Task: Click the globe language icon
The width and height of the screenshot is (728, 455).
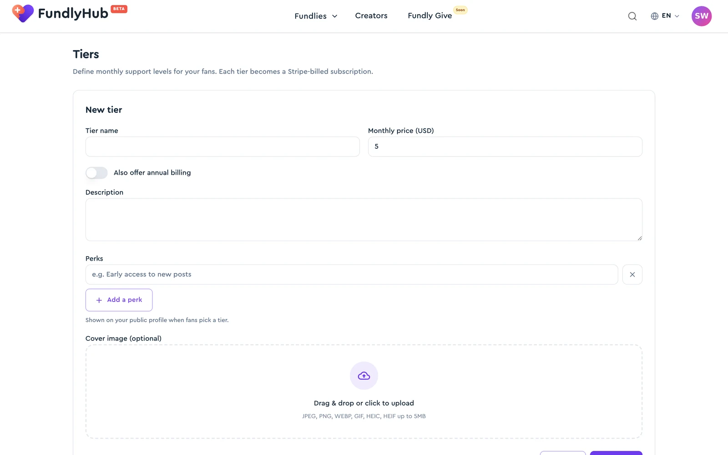Action: 654,16
